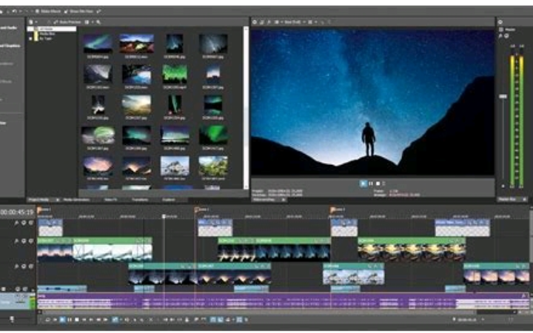This screenshot has height=333, width=533.
Task: Mute the second video track
Action: pos(24,241)
